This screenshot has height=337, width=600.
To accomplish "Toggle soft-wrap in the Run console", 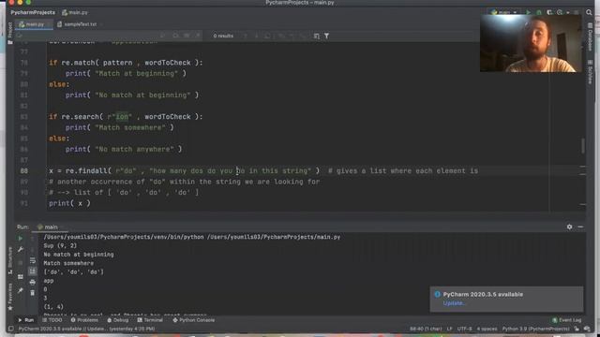I will (x=33, y=260).
